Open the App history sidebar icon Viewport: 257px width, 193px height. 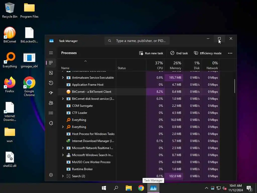51,83
